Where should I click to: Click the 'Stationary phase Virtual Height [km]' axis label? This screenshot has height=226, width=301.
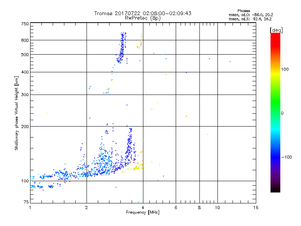16,113
